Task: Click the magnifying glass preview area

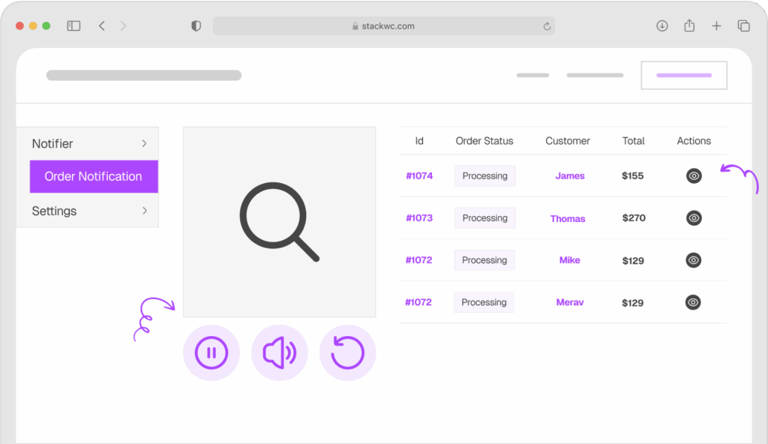Action: [x=279, y=221]
